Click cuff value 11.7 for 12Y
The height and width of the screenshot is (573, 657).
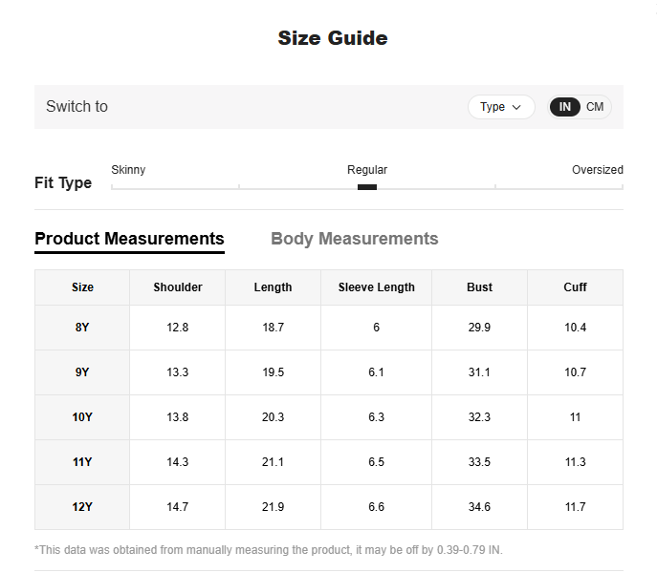tap(575, 507)
